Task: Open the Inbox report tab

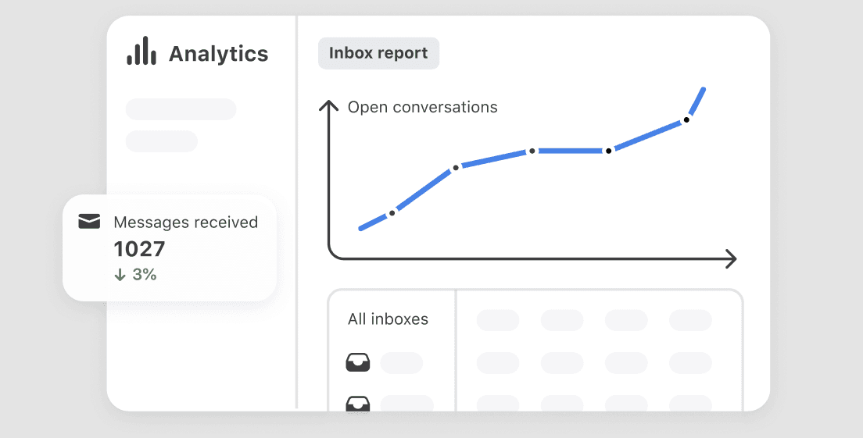Action: coord(378,53)
